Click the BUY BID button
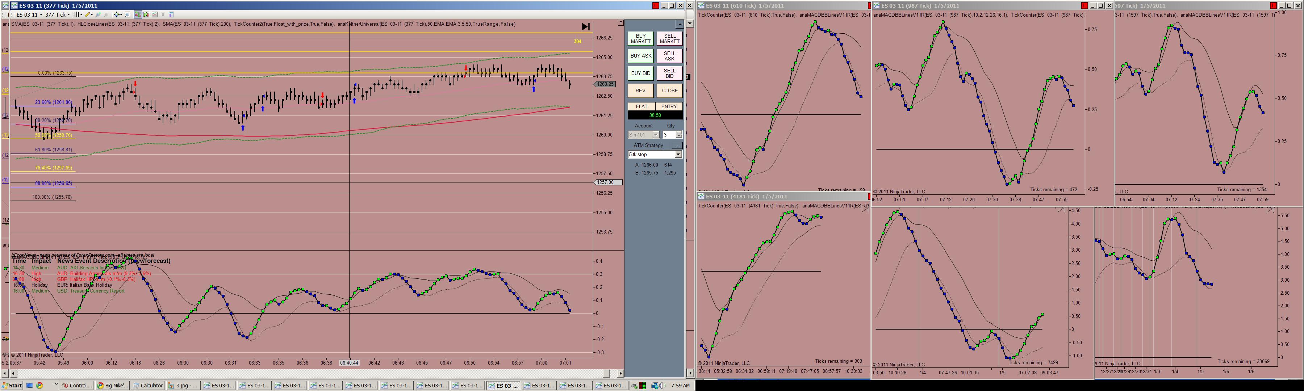The width and height of the screenshot is (1304, 391). pyautogui.click(x=640, y=73)
